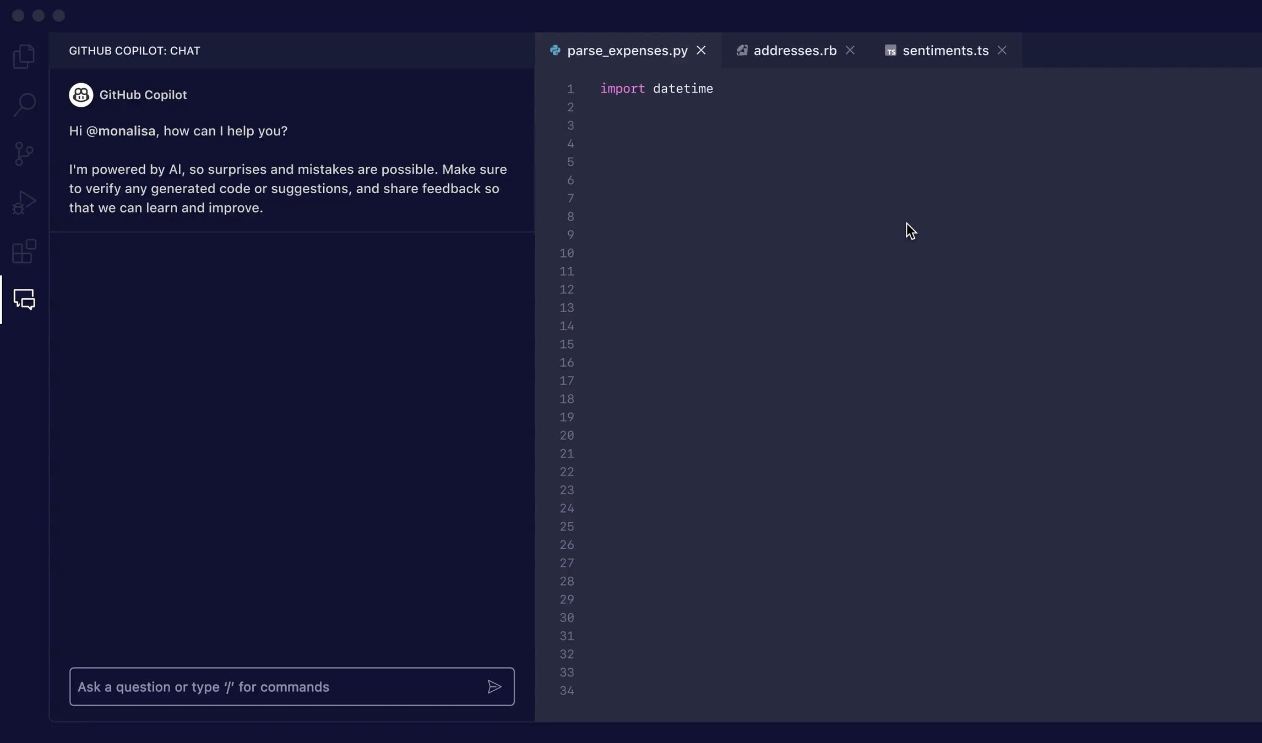
Task: Click the Python file icon on parse_expenses tab
Action: tap(555, 50)
